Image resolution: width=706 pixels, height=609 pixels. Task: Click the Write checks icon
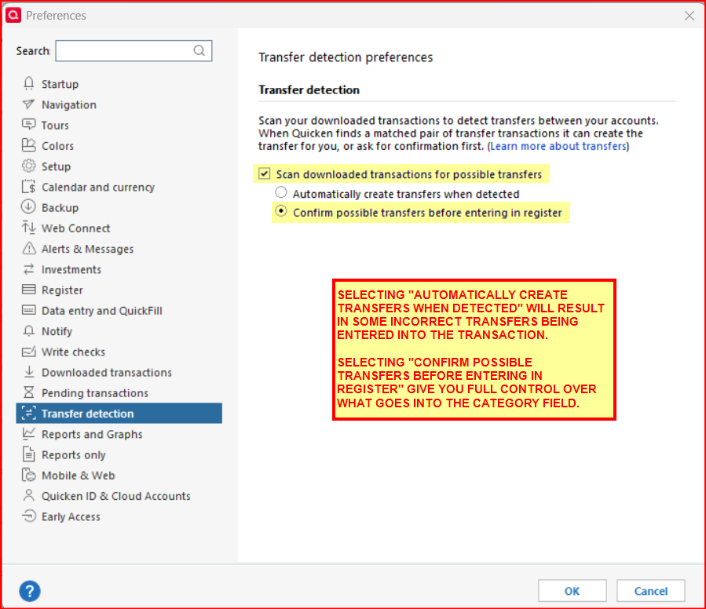pos(29,352)
